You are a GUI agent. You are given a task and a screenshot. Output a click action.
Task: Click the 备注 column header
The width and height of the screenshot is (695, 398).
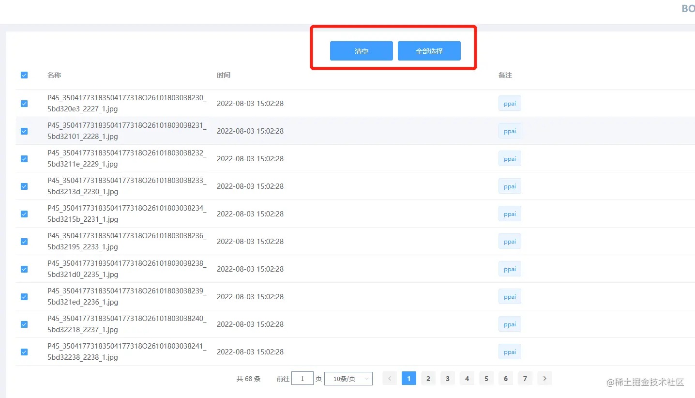505,75
